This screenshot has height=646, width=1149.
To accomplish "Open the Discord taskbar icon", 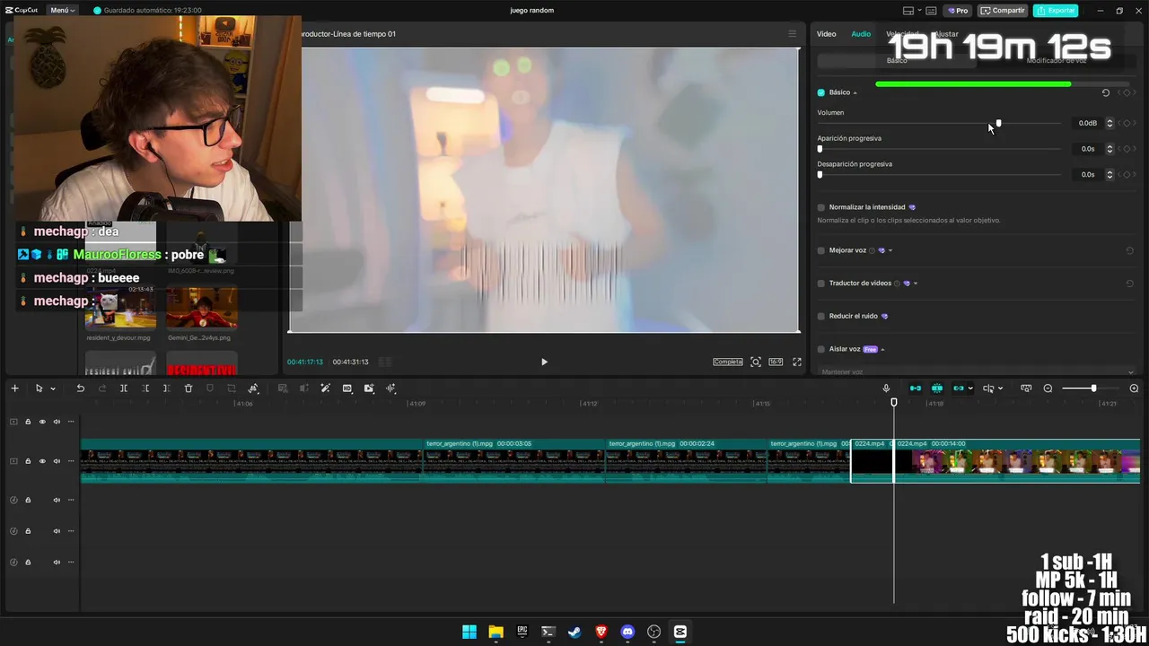I will pos(627,632).
